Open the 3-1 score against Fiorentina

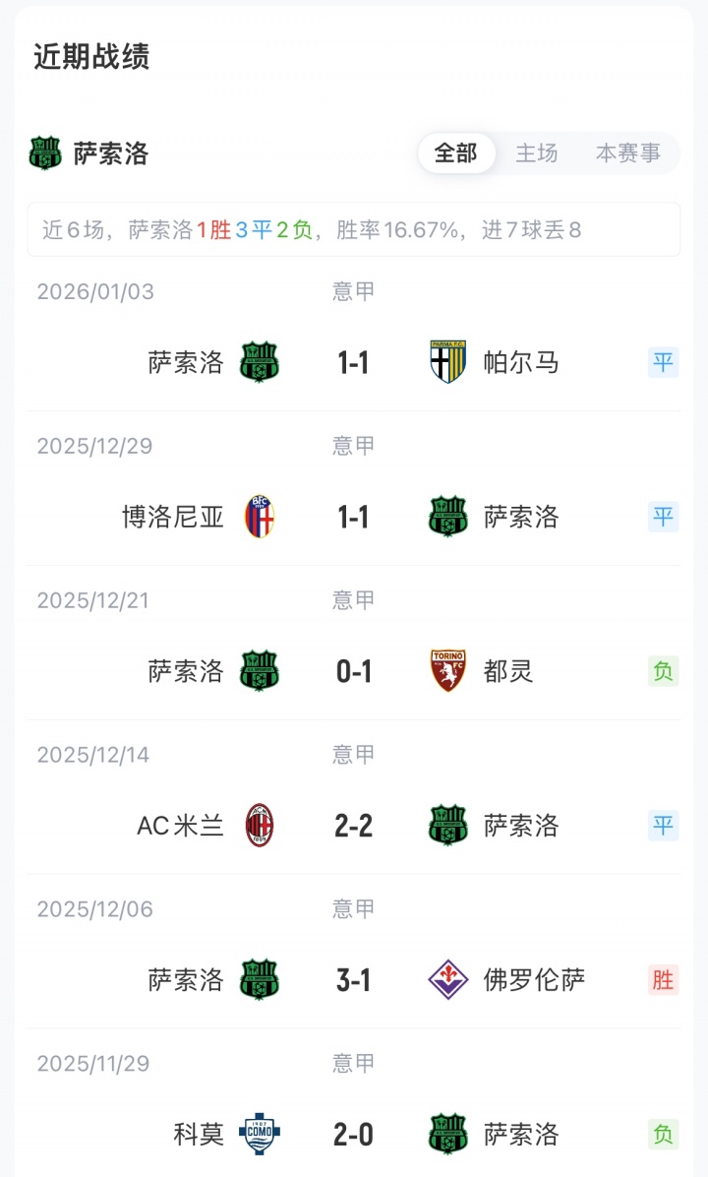[x=353, y=981]
